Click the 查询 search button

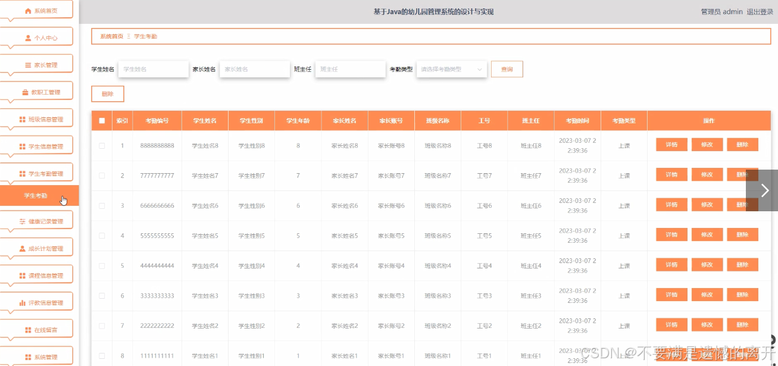[x=507, y=69]
